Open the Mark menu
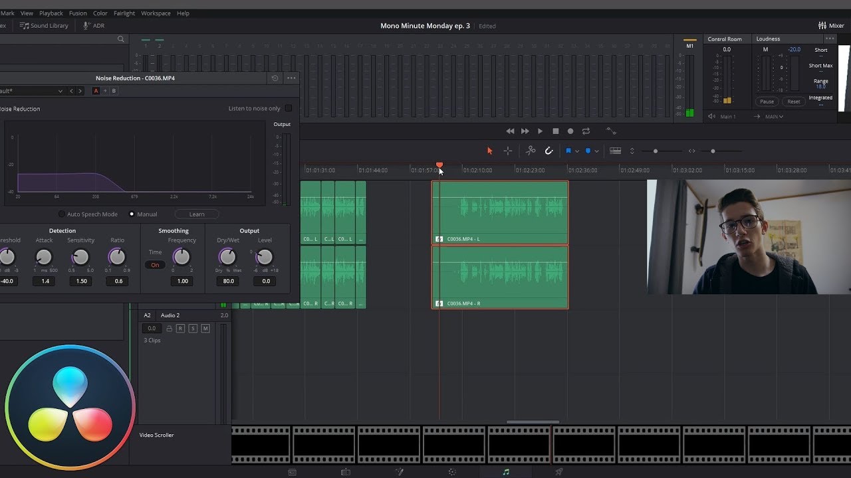The height and width of the screenshot is (478, 851). point(7,13)
